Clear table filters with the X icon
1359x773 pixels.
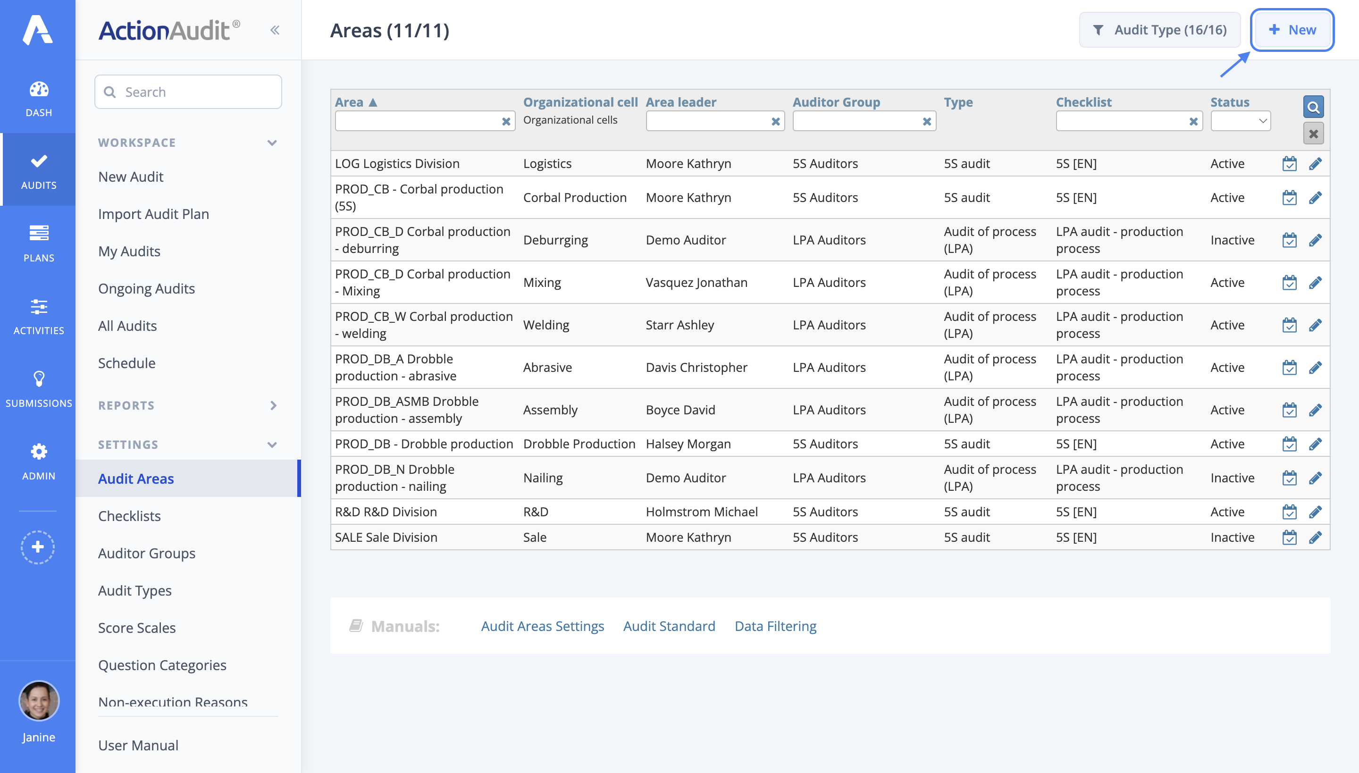click(1314, 133)
